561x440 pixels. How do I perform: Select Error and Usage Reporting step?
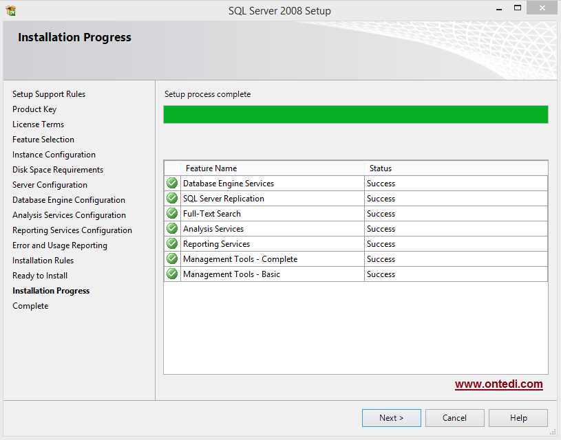point(60,245)
